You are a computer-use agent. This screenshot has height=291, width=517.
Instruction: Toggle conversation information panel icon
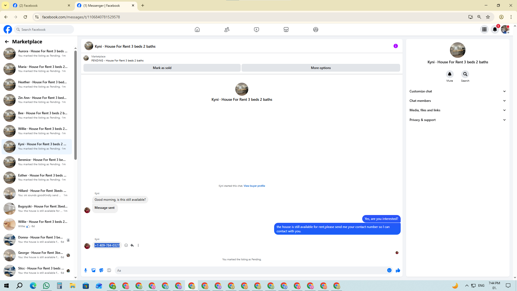coord(396,46)
